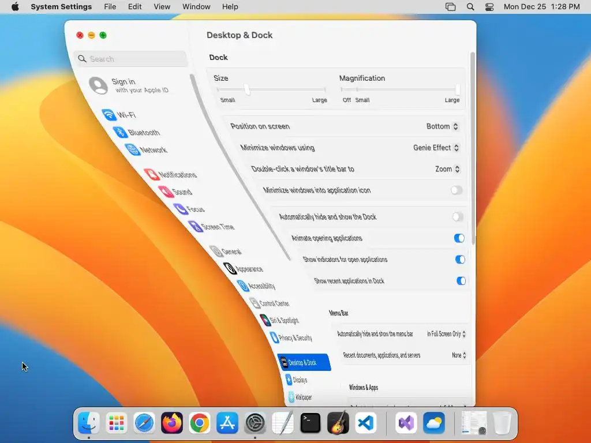Open the System Settings menu
Viewport: 591px width, 443px height.
point(61,7)
